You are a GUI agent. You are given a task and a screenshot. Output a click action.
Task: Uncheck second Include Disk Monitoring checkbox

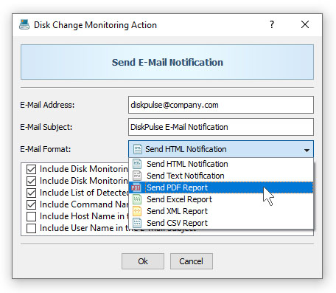31,181
